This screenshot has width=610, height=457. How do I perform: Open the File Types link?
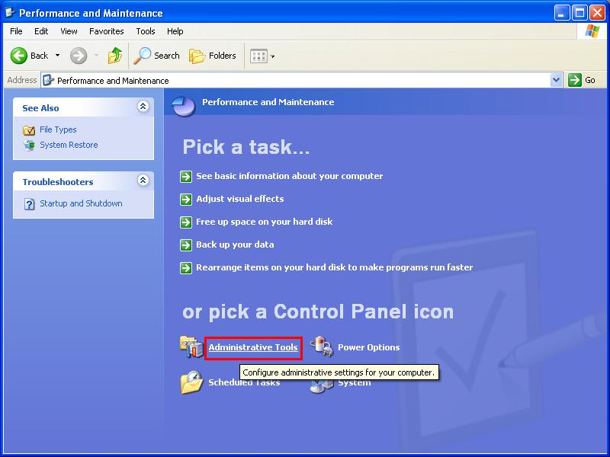pos(58,129)
